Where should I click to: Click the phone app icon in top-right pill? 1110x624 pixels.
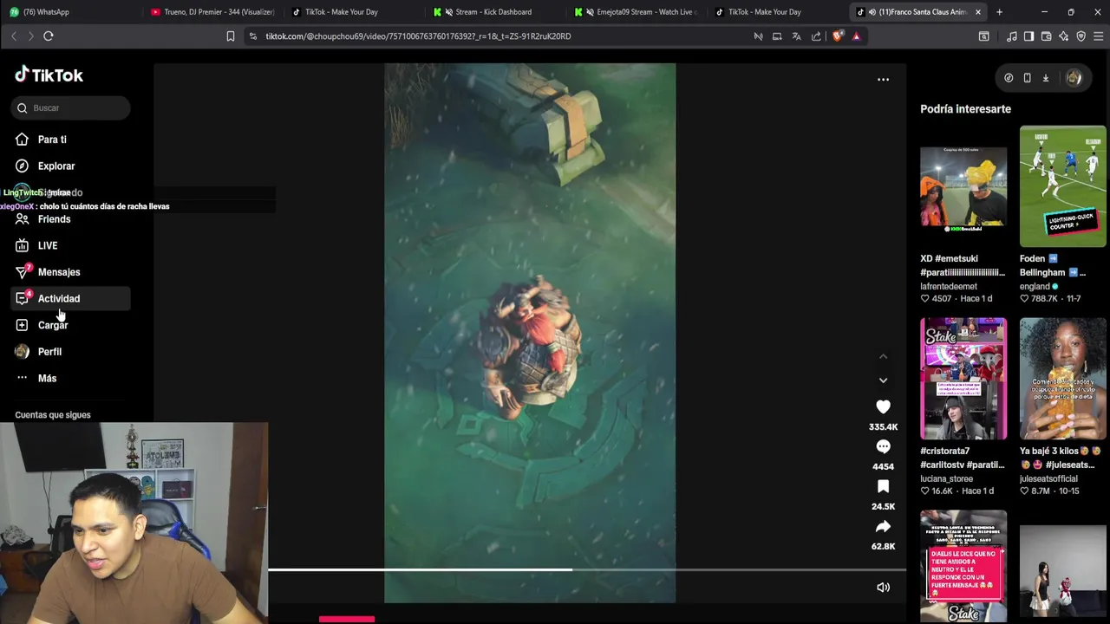[x=1027, y=78]
